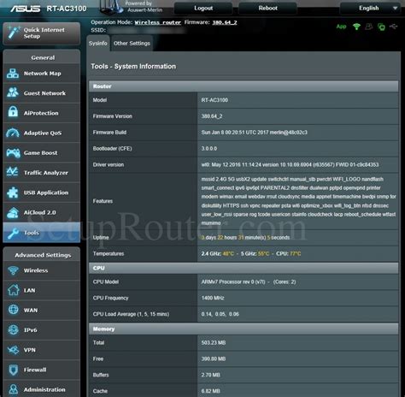Click the ASUS logo
The height and width of the screenshot is (397, 405).
click(26, 9)
